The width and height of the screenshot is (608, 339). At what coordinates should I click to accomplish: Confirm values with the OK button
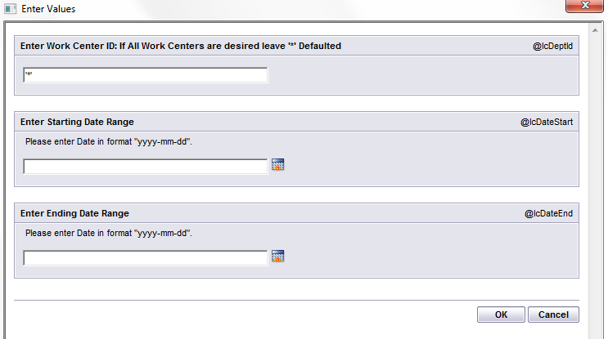click(501, 314)
